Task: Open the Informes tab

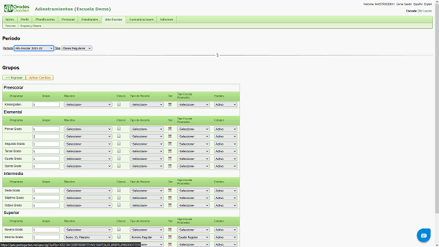Action: (167, 20)
